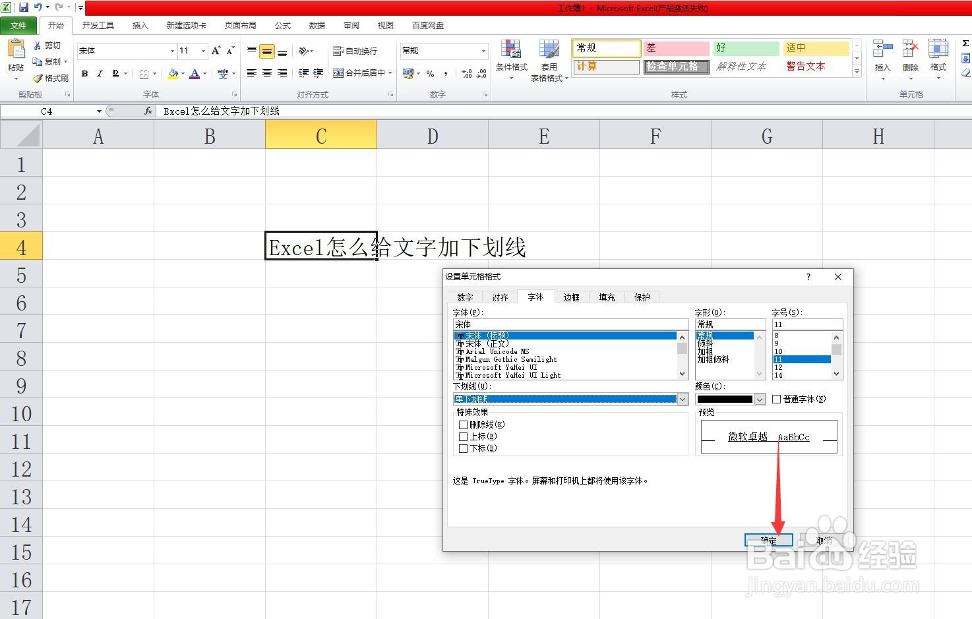
Task: Click the Increase Font Size icon
Action: (216, 51)
